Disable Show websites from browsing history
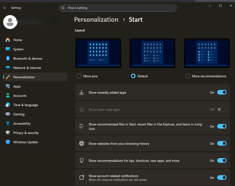The image size is (235, 186). pos(221,143)
